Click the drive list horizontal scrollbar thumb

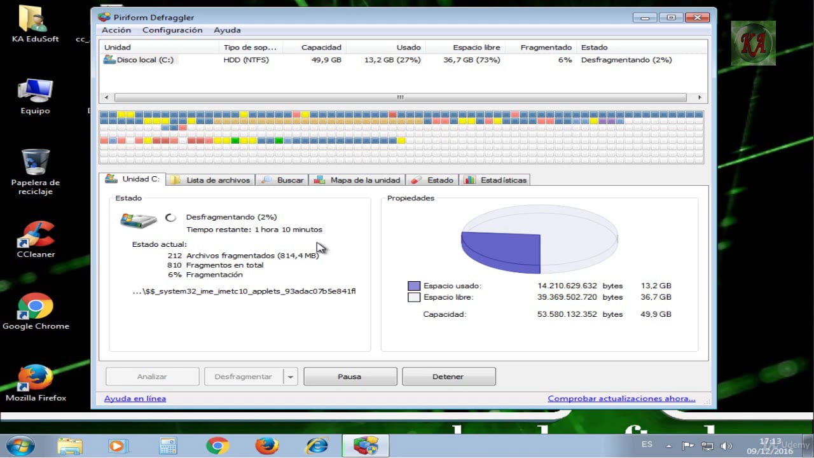400,97
